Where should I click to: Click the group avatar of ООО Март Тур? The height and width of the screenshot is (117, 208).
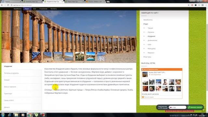(145, 74)
